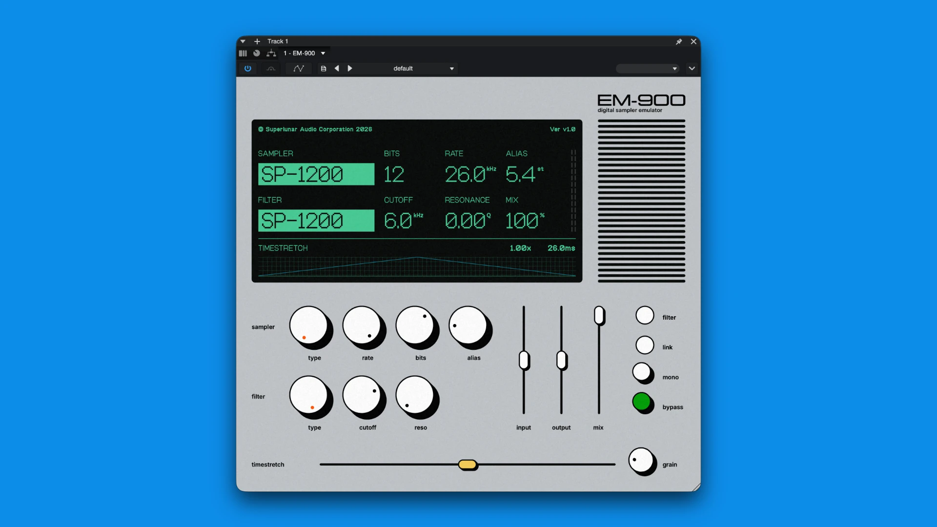937x527 pixels.
Task: Click the alias knob
Action: pos(468,325)
